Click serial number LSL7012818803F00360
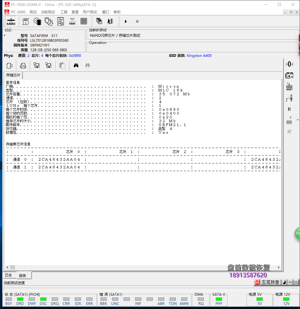300x309 pixels. click(49, 40)
